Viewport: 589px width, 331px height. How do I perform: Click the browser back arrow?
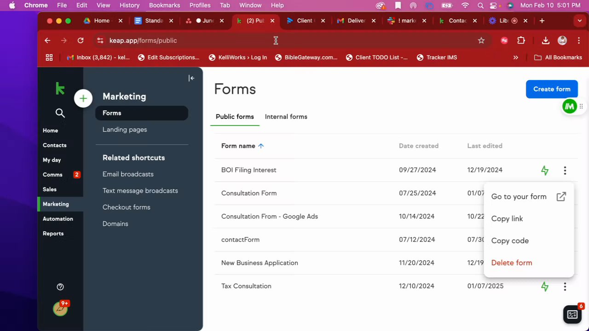[47, 40]
